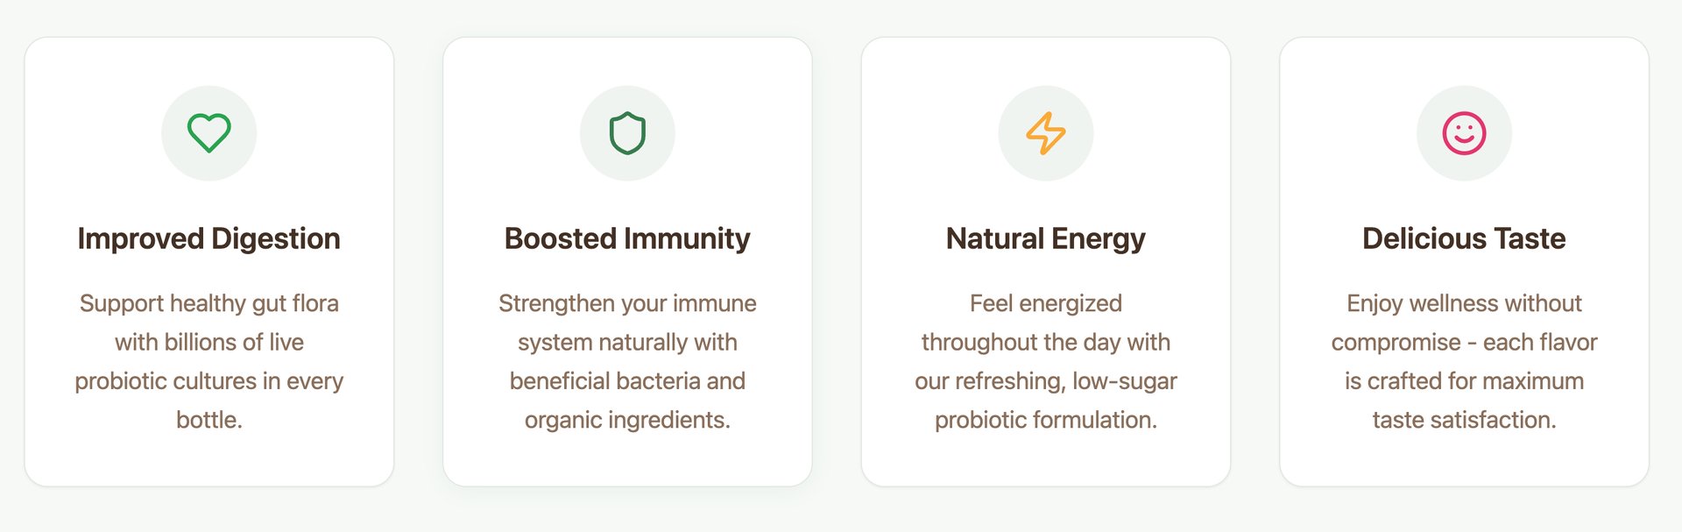Click the green heart icon
The width and height of the screenshot is (1682, 532).
tap(209, 133)
